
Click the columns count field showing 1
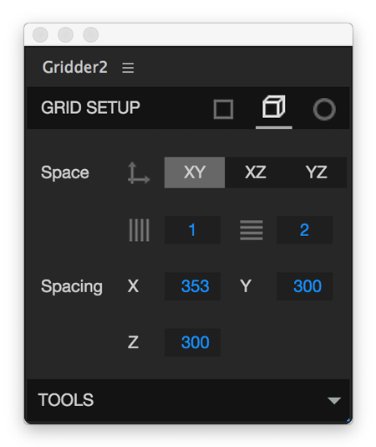[x=192, y=230]
